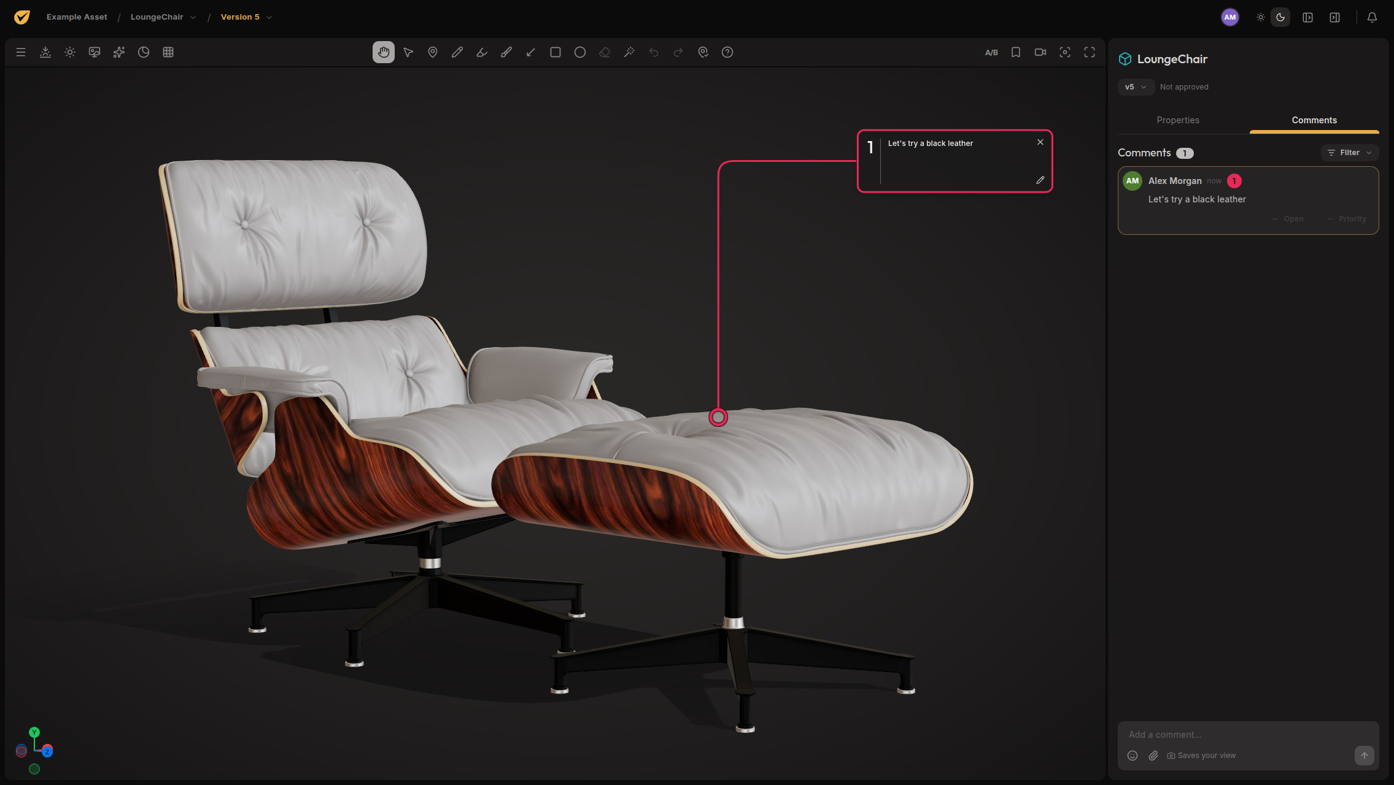The image size is (1394, 785).
Task: Select the arrow pointer tool
Action: pyautogui.click(x=408, y=52)
